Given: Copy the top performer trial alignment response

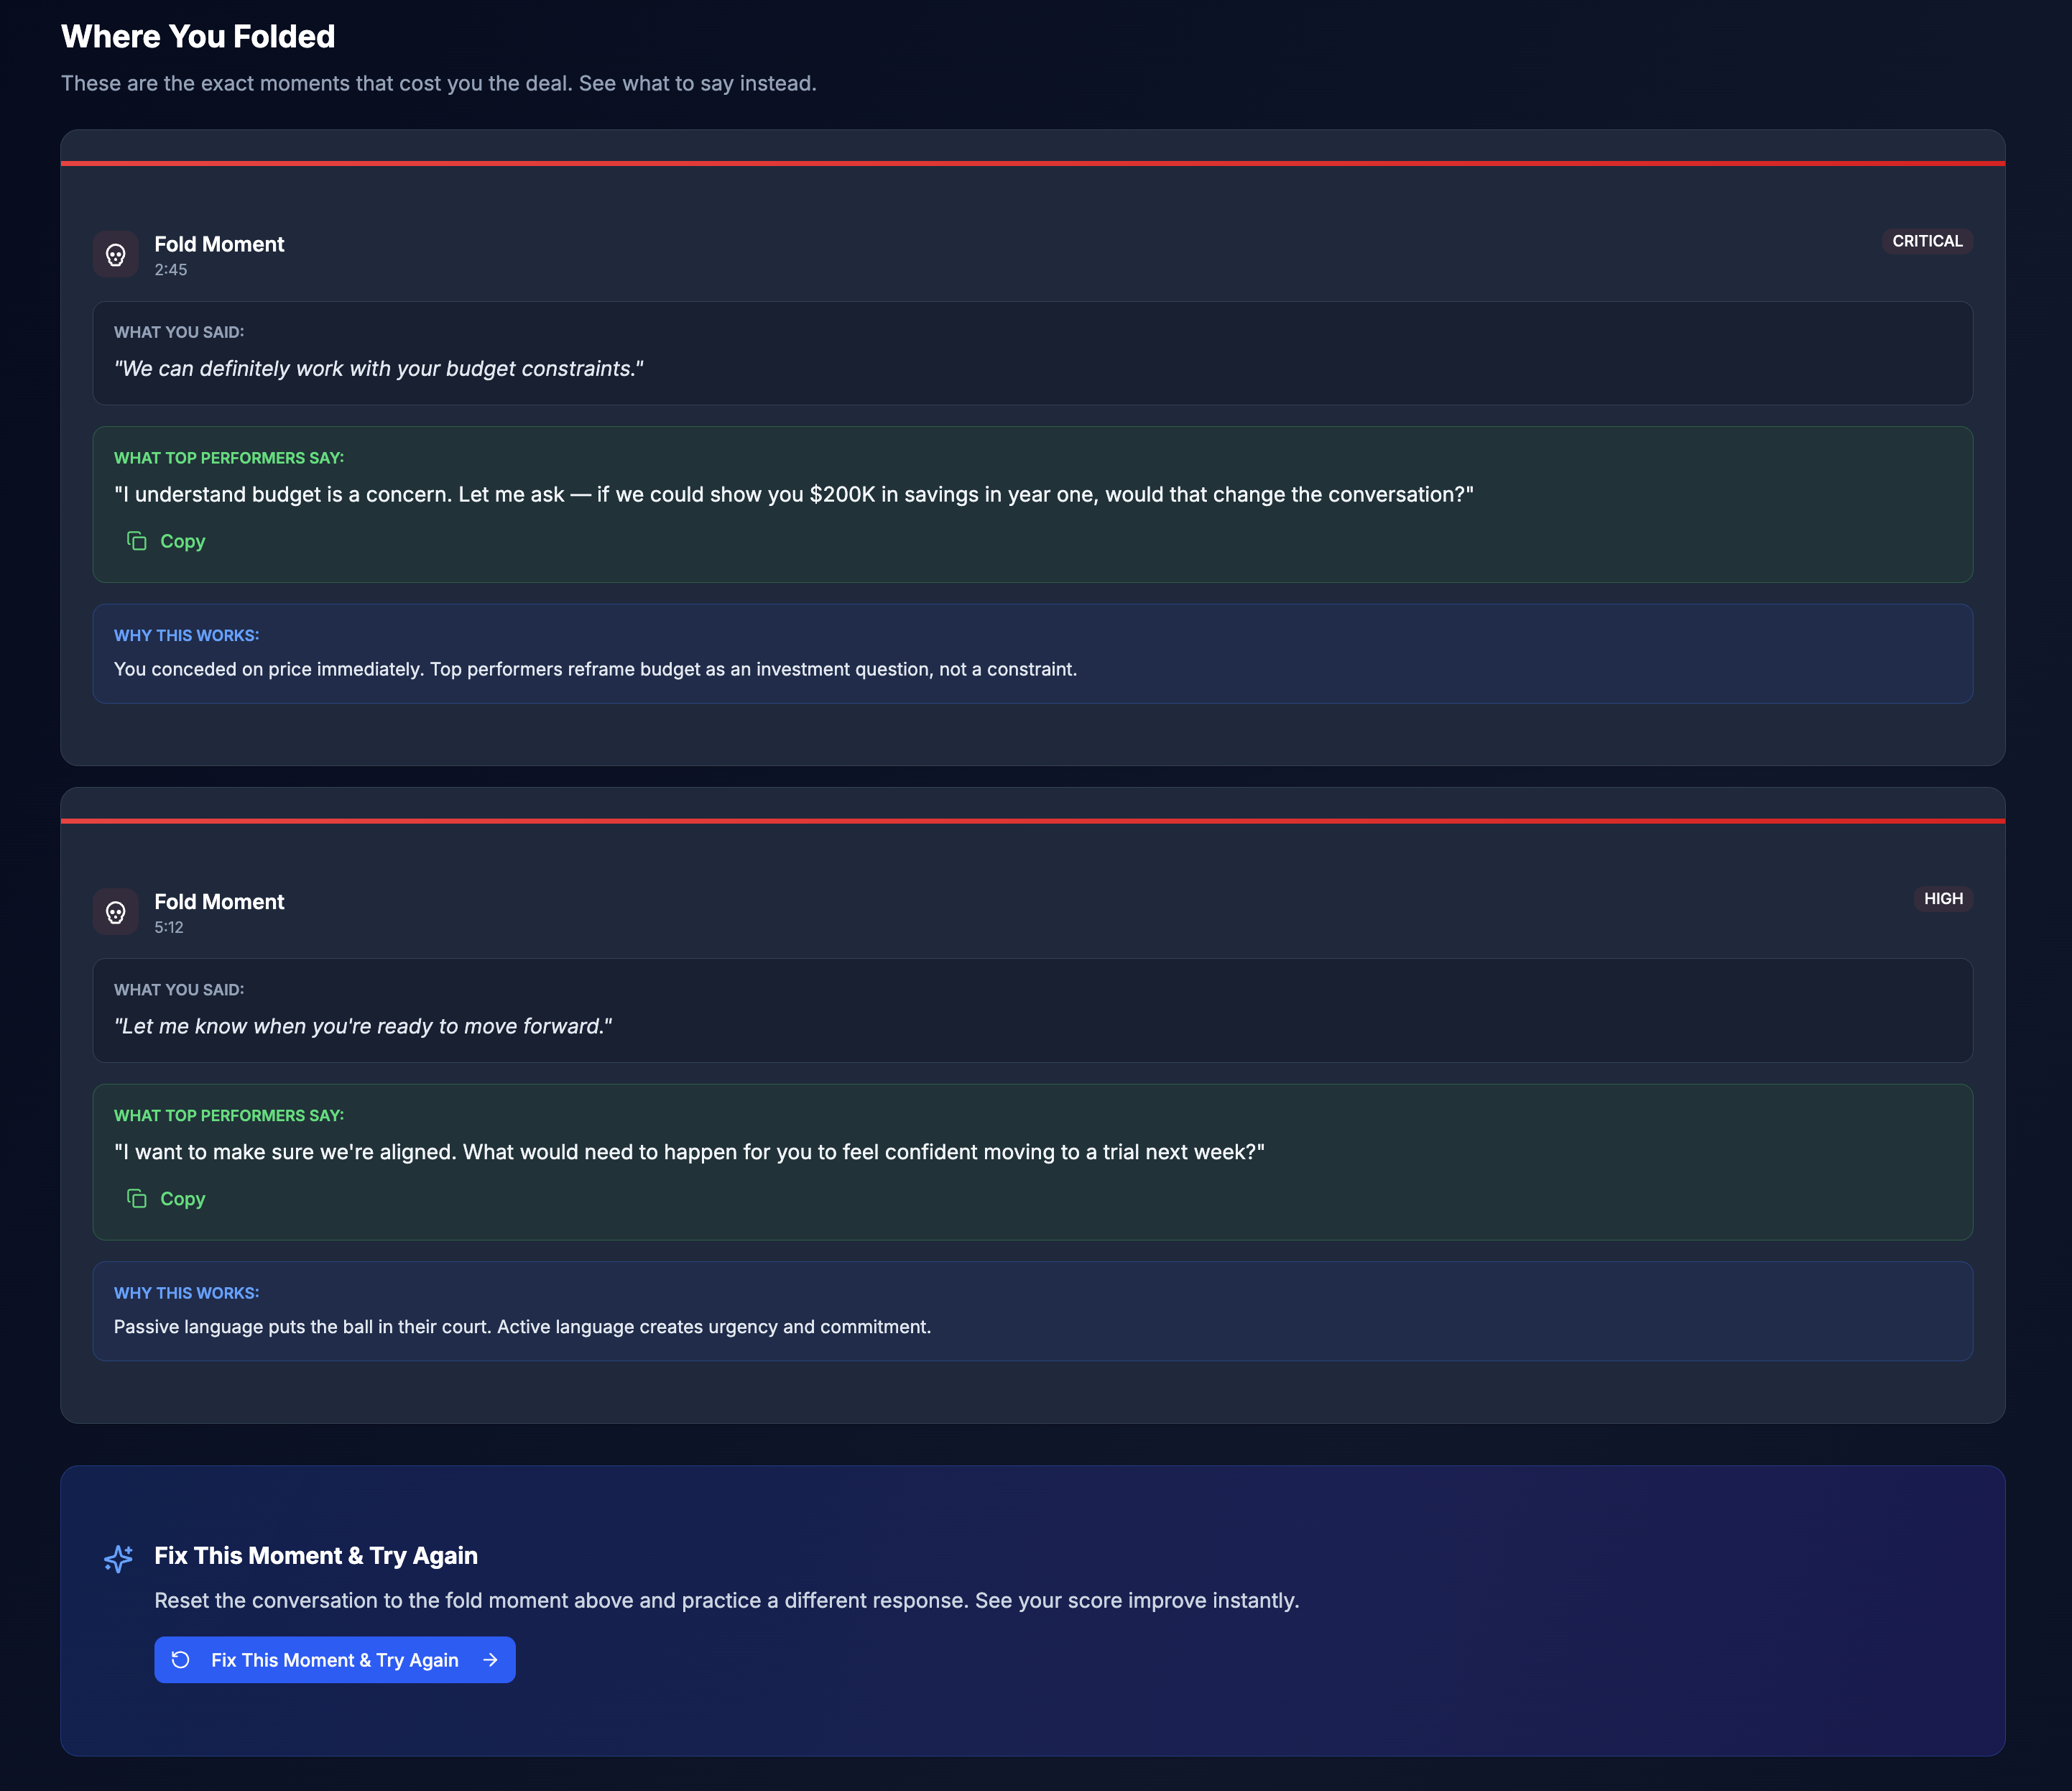Looking at the screenshot, I should tap(166, 1199).
